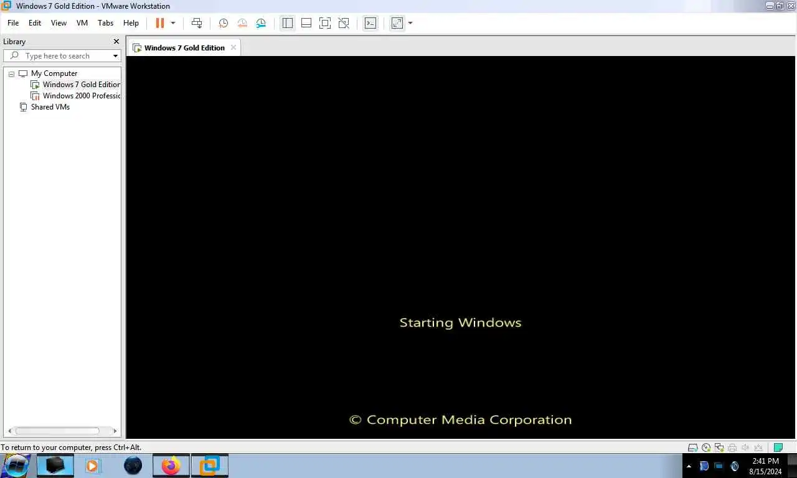Collapse the My Computer tree node
This screenshot has height=478, width=797.
pyautogui.click(x=11, y=73)
